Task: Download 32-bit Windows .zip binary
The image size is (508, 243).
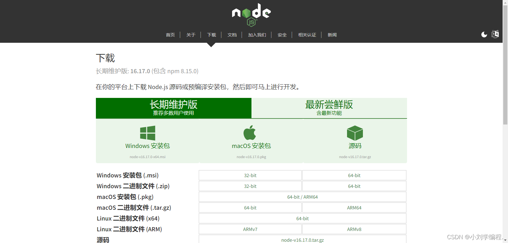Action: coord(250,186)
